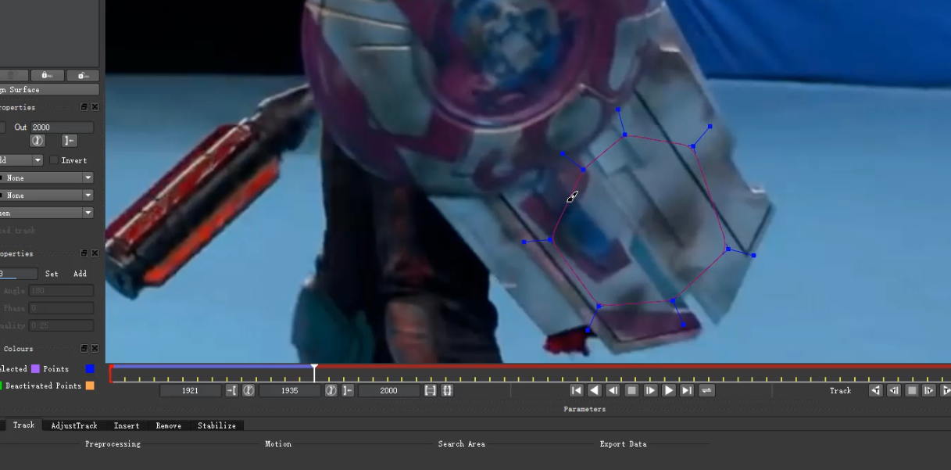951x470 pixels.
Task: Click the Unlock All layers icon
Action: coord(83,75)
